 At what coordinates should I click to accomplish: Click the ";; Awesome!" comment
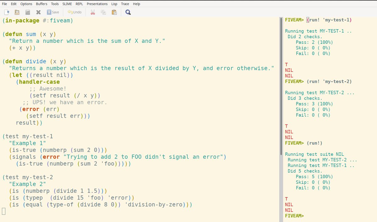pyautogui.click(x=48, y=89)
